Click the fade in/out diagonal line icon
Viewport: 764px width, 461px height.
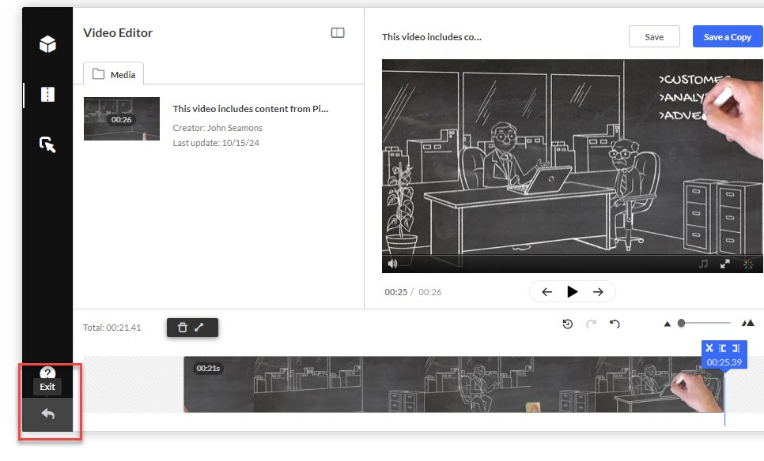(x=199, y=328)
